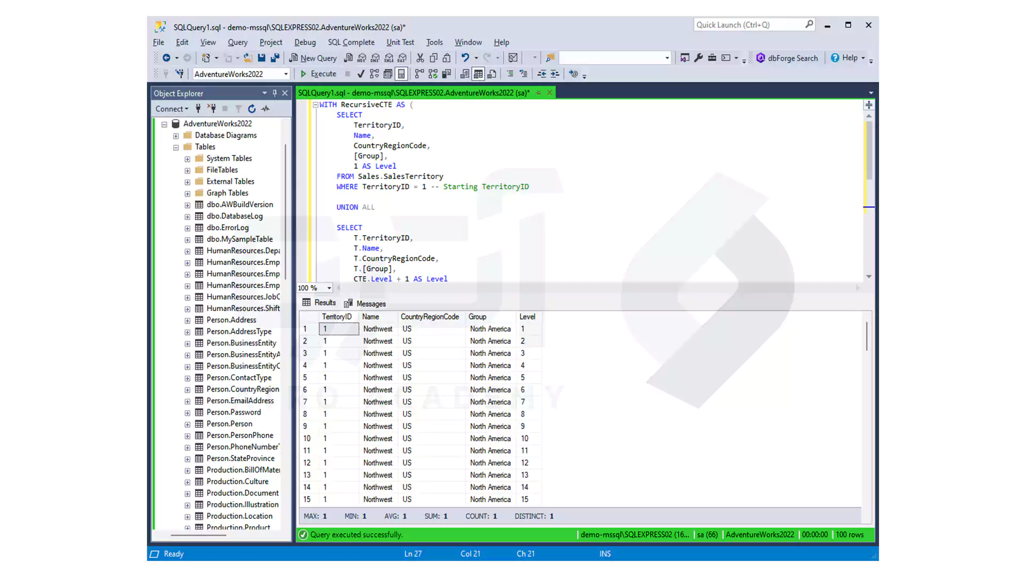Refresh the Object Explorer tree
1026x577 pixels.
(252, 108)
